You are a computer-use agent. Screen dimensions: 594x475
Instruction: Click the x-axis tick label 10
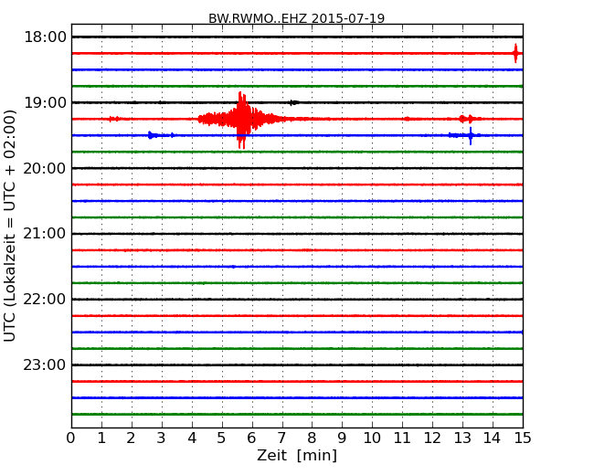372,438
